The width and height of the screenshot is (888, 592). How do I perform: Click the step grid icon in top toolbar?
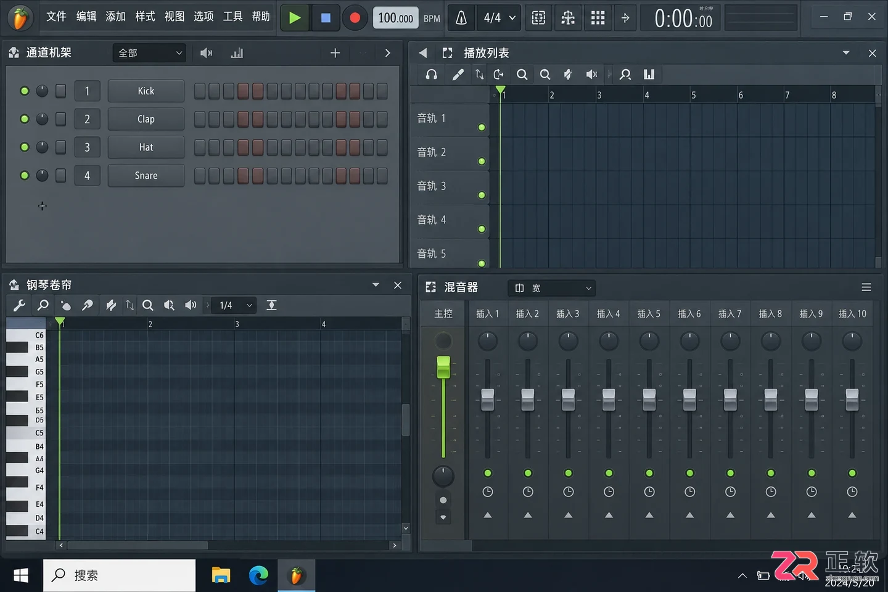point(598,18)
